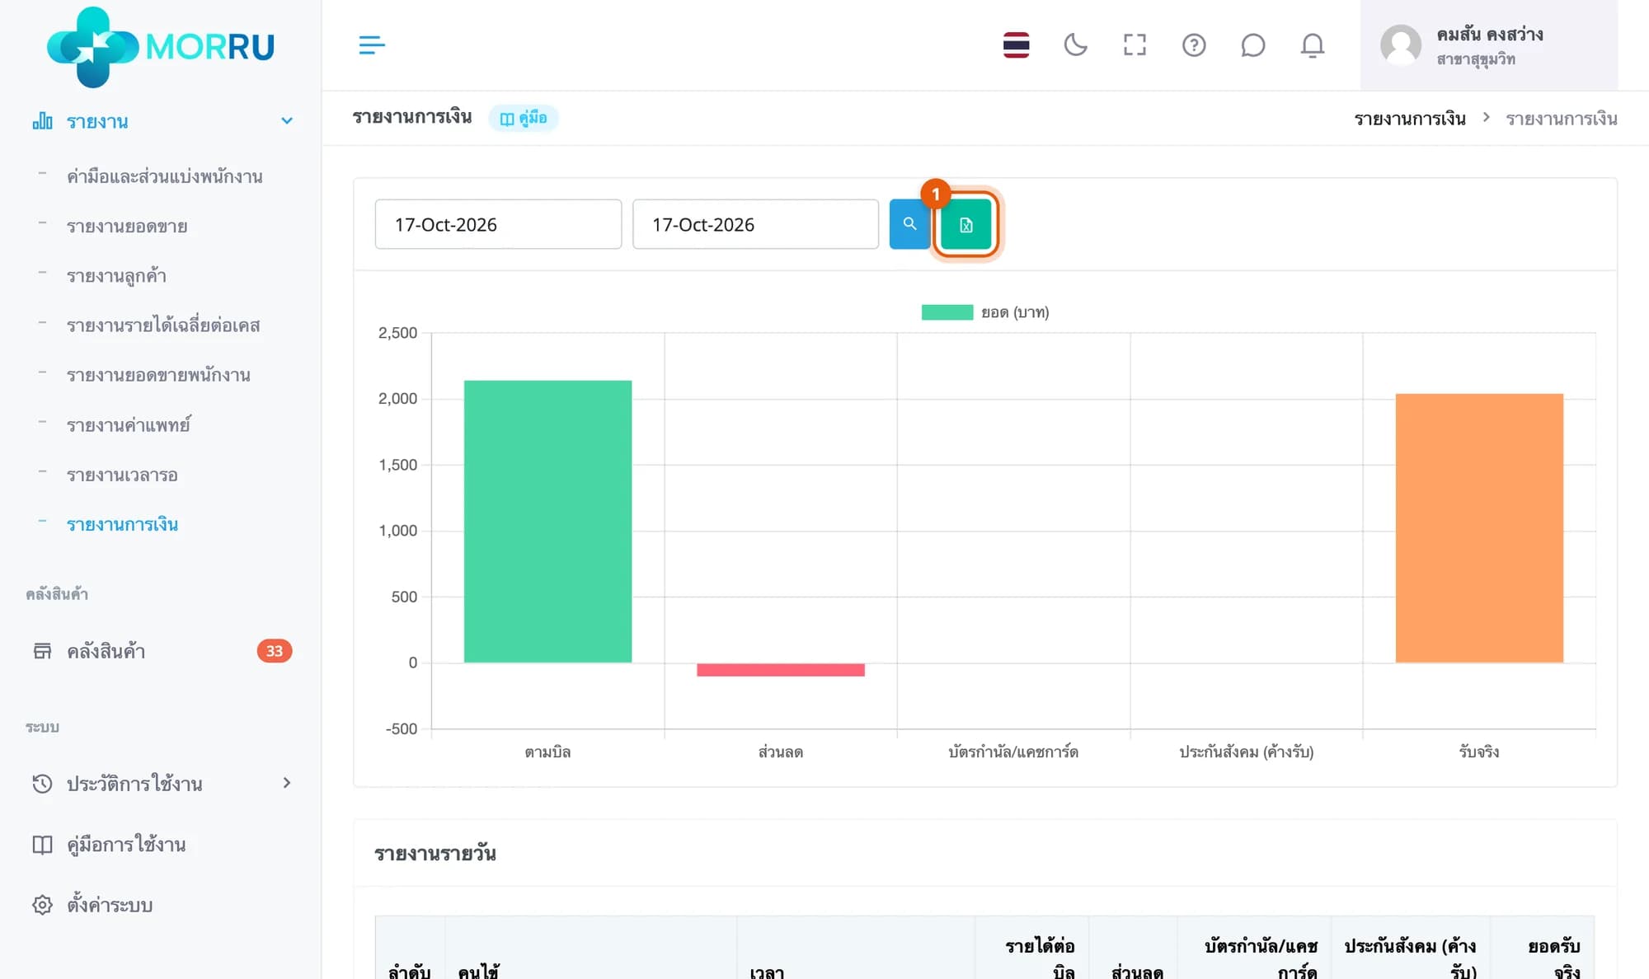Click the คู่มือ manual badge link
The width and height of the screenshot is (1649, 979).
click(x=524, y=118)
